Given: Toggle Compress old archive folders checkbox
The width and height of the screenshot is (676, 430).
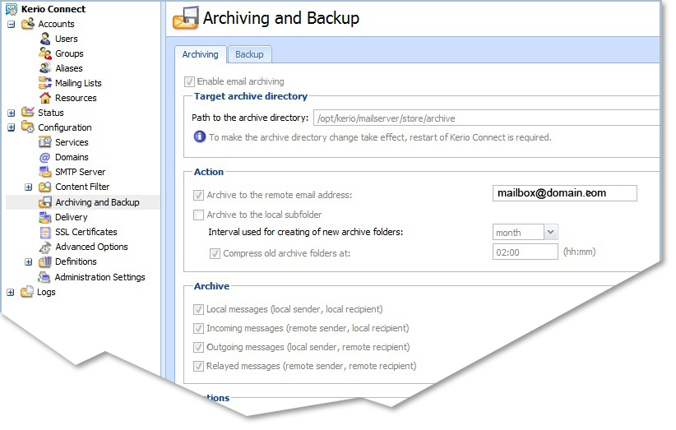Looking at the screenshot, I should 215,253.
